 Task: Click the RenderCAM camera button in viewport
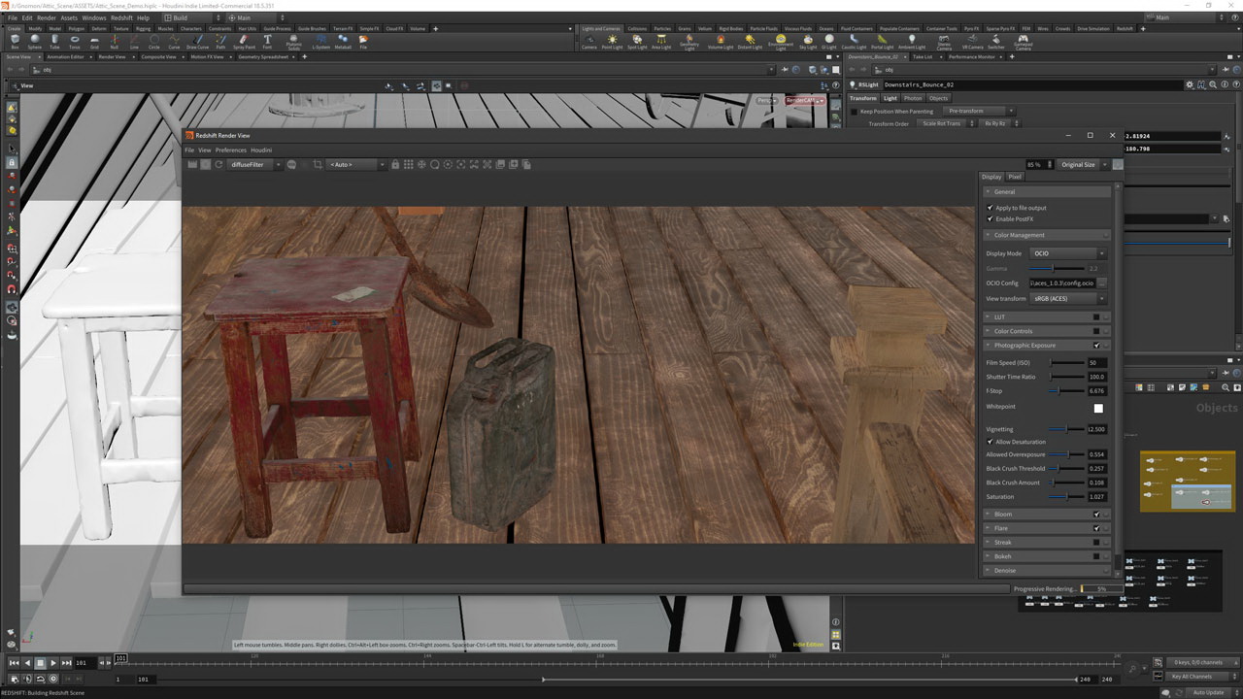click(804, 100)
